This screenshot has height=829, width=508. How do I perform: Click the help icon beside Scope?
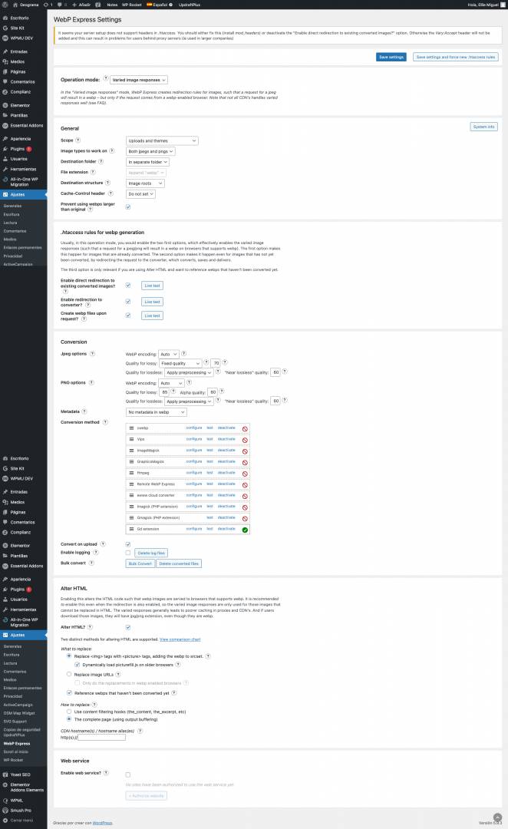click(x=78, y=140)
